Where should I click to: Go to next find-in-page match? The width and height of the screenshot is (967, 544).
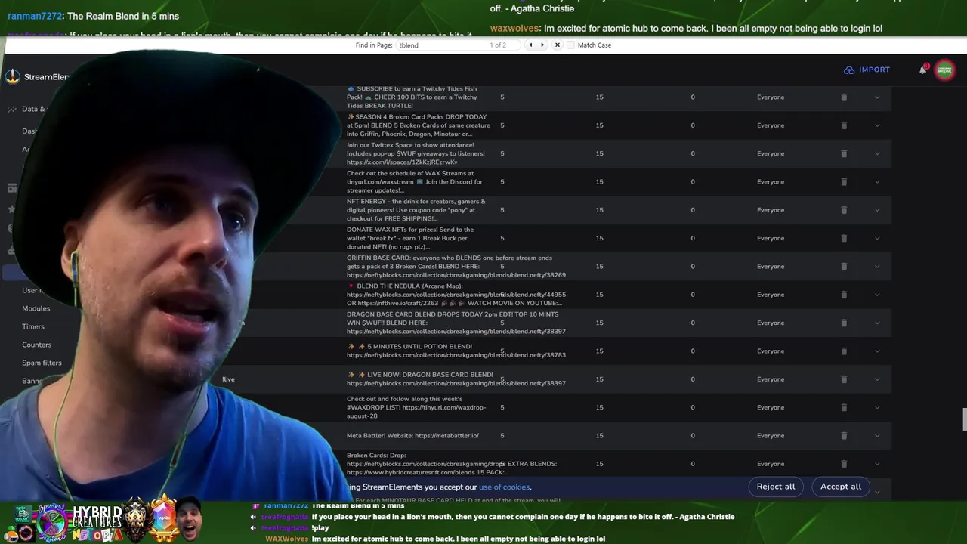pos(542,45)
